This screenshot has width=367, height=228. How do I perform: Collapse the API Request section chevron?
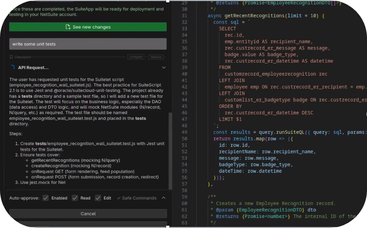[x=164, y=68]
